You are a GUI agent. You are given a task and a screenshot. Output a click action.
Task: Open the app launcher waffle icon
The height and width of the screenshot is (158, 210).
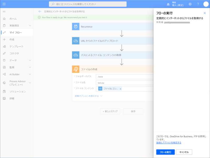pos(4,4)
